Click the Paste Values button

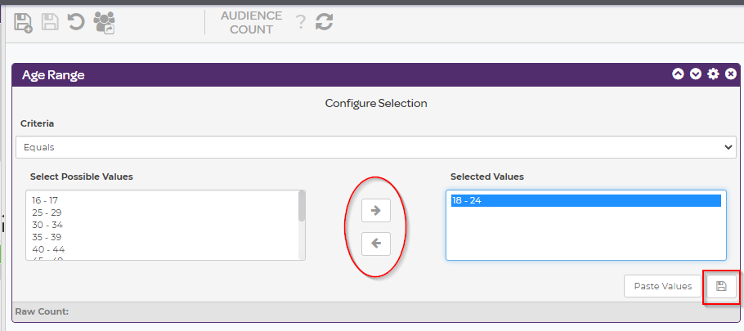662,286
